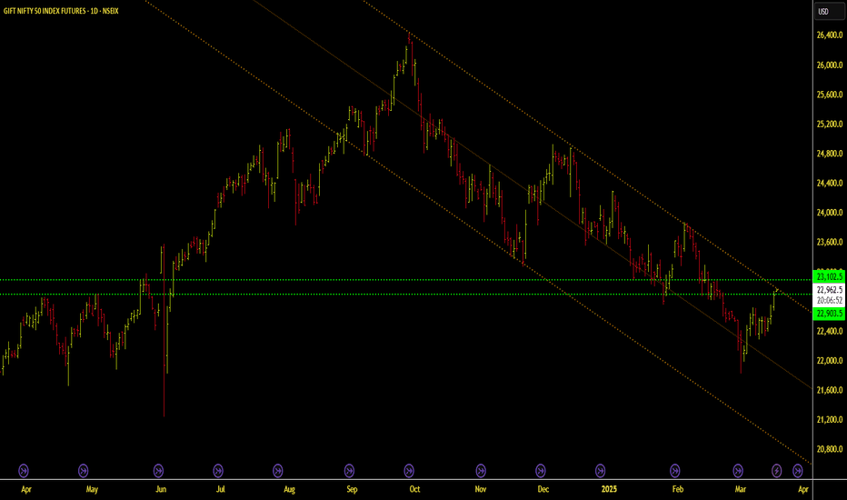Click the GIFT NIFTY 50 INDEX FUTURES title
This screenshot has width=847, height=500.
61,11
